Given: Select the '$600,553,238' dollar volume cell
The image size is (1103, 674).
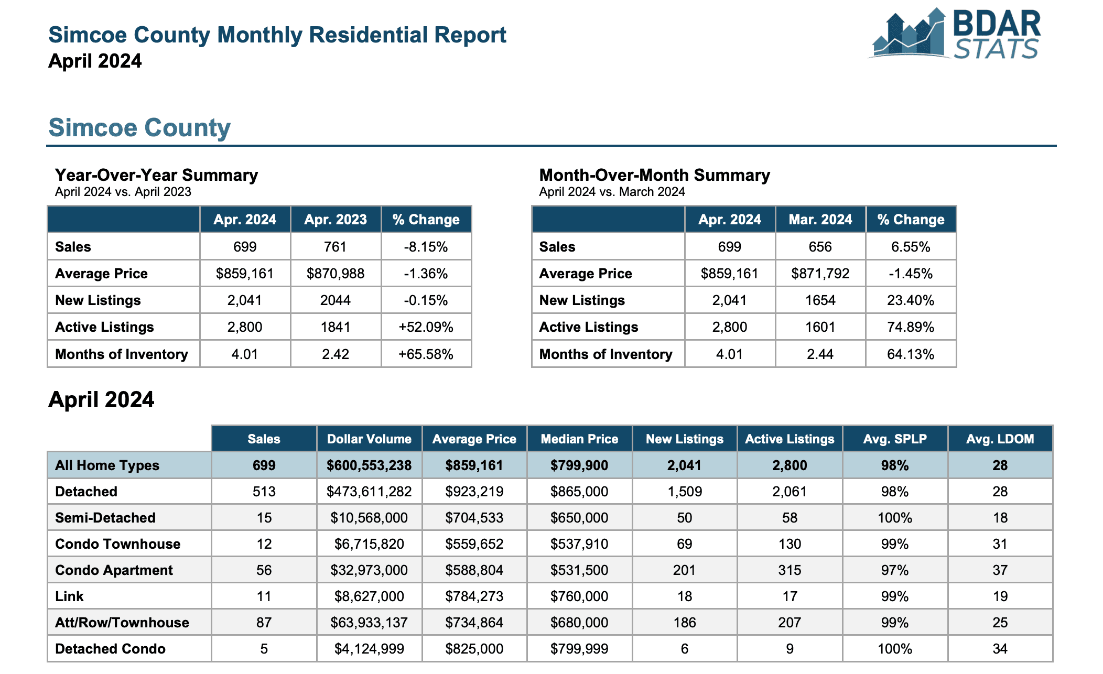Looking at the screenshot, I should tap(370, 465).
